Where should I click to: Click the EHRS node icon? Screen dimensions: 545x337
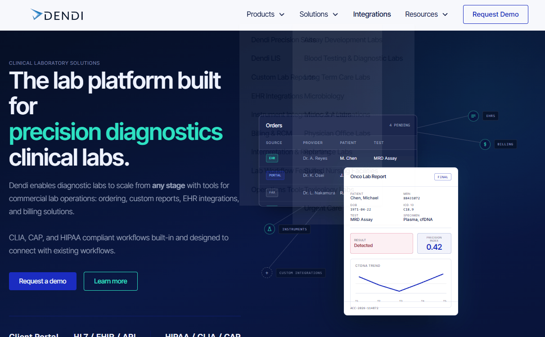coord(473,116)
